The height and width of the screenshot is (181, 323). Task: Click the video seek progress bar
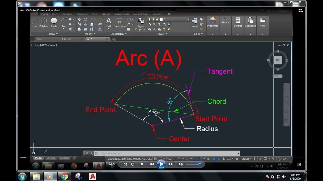tap(161, 158)
